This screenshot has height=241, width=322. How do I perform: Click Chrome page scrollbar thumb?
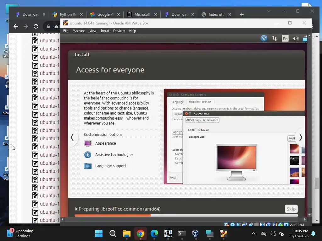pyautogui.click(x=317, y=183)
